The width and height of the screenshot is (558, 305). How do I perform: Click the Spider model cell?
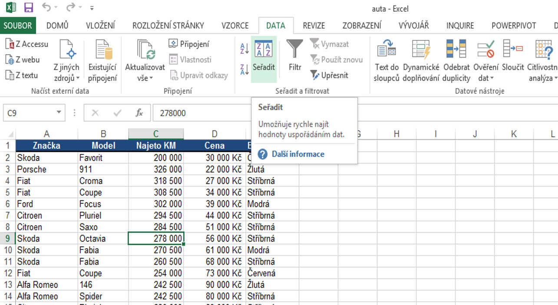click(x=103, y=296)
